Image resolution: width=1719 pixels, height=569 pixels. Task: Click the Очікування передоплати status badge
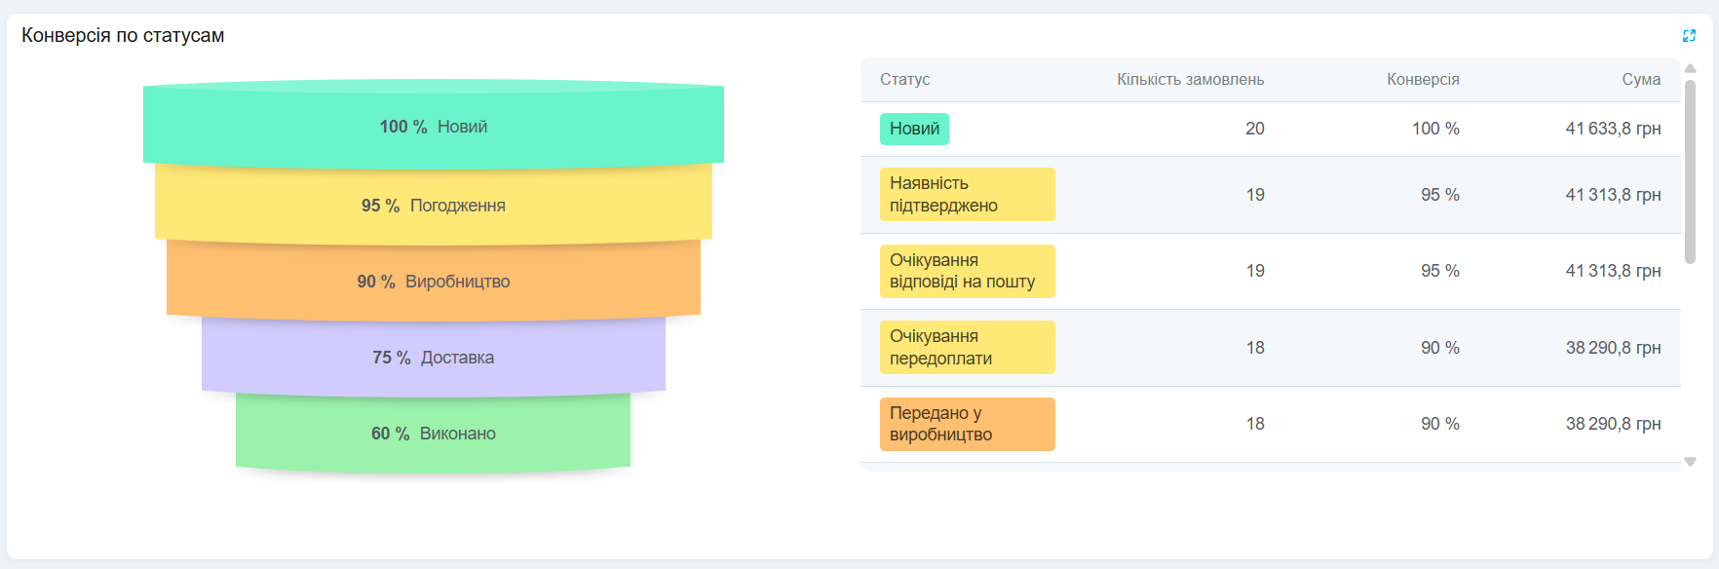967,347
